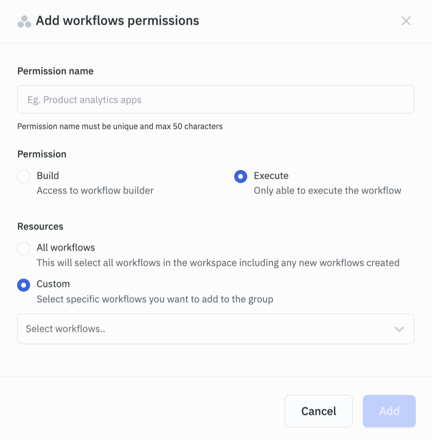Click the Only able to execute description
Image resolution: width=432 pixels, height=440 pixels.
[x=327, y=190]
